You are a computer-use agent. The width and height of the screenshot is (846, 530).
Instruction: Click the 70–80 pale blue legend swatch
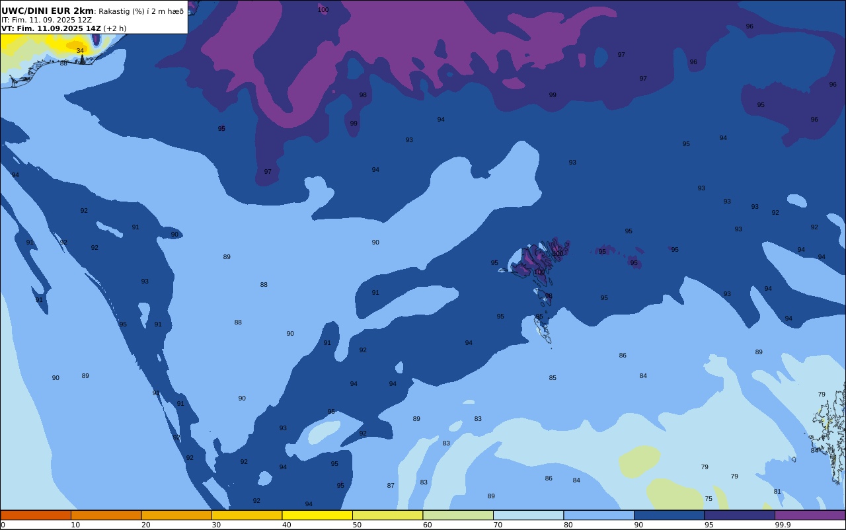528,515
